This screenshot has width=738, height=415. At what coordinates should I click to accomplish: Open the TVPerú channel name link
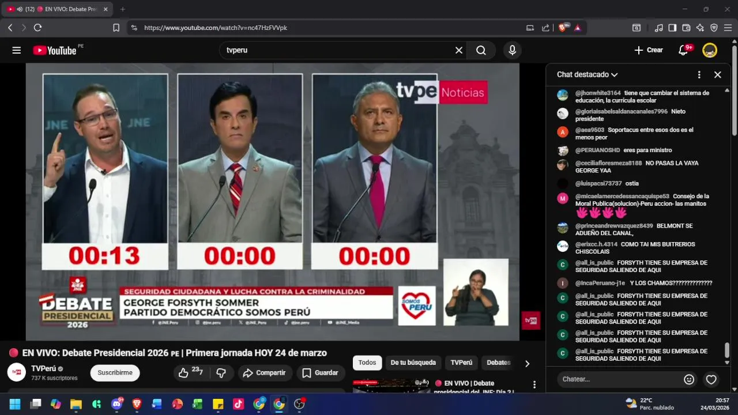pos(44,368)
